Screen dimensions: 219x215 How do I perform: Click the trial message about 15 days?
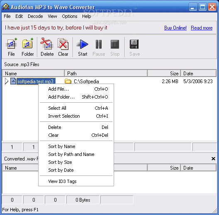click(56, 28)
